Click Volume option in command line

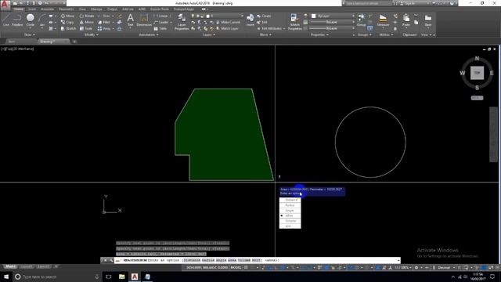click(x=243, y=260)
